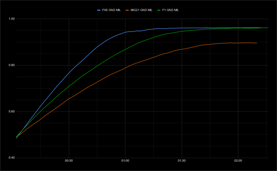
Task: Click the right end of orange MIG21 curve
Action: click(x=256, y=43)
